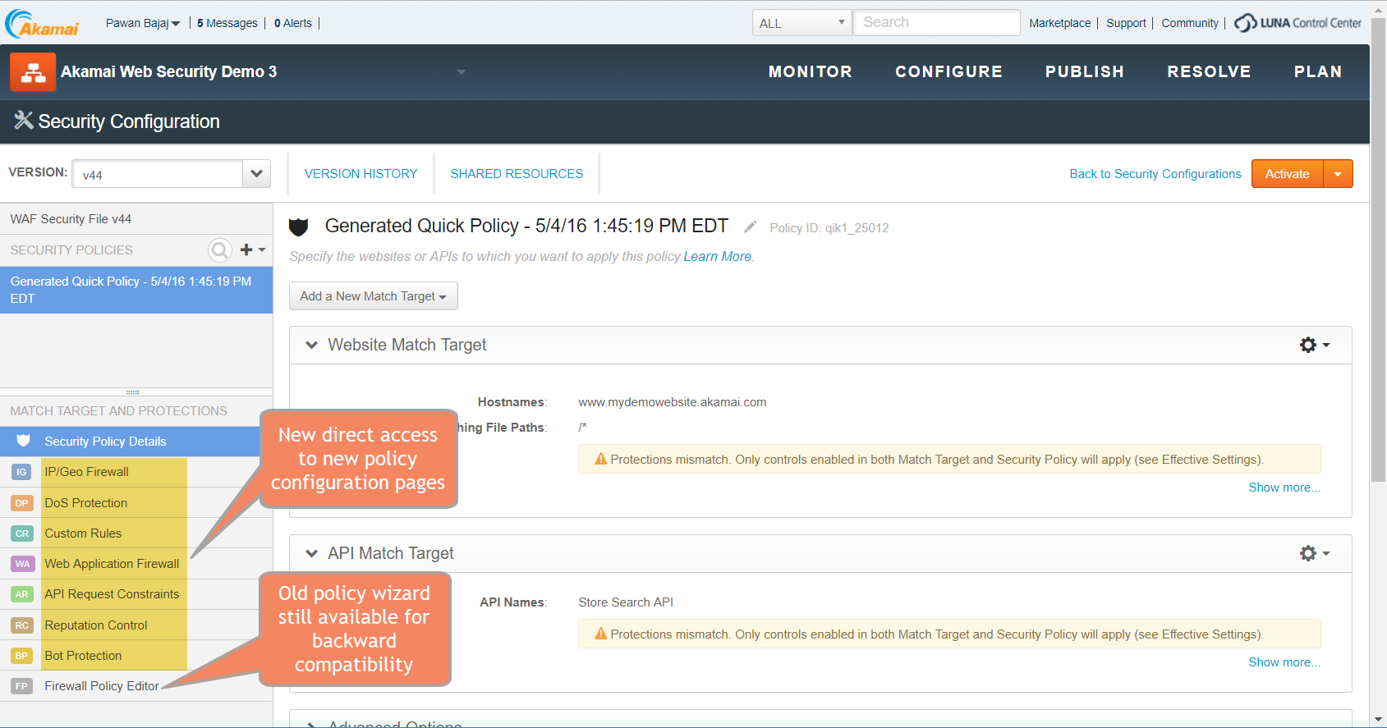Viewport: 1387px width, 728px height.
Task: Click the orange Akamai Web Security app icon
Action: coord(33,72)
